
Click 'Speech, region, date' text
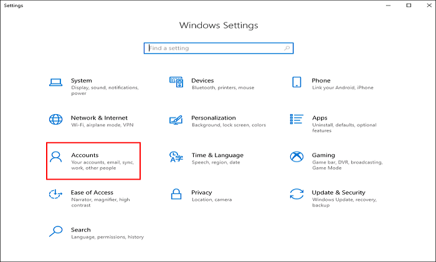(x=216, y=162)
